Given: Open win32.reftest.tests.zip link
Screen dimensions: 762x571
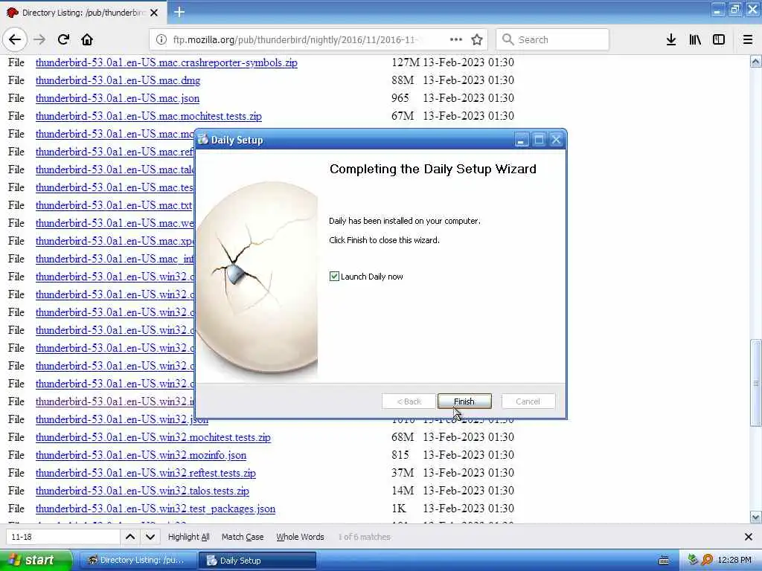Looking at the screenshot, I should [x=145, y=473].
